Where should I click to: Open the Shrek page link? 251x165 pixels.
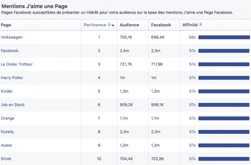[6, 159]
